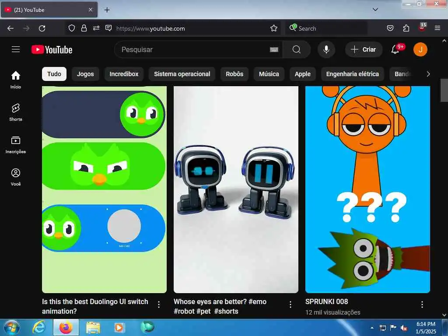This screenshot has height=336, width=448.
Task: Open the taskbar clock 6:14 PM
Action: click(426, 328)
